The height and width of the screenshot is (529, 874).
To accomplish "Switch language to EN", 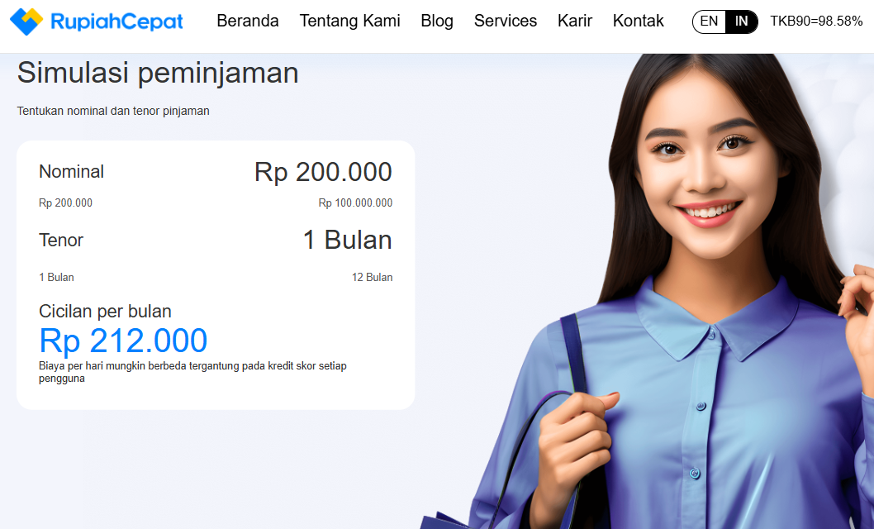I will (x=709, y=21).
